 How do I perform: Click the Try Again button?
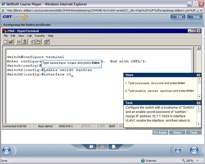[x=160, y=132]
